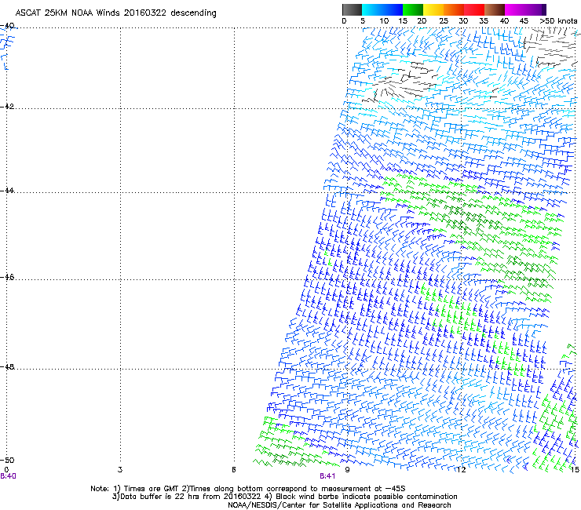Click the cyan 5-10 knots legend segment
The image size is (581, 510).
[x=372, y=9]
